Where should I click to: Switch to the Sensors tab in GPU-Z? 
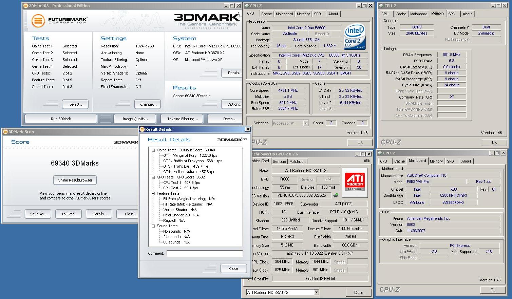point(279,162)
